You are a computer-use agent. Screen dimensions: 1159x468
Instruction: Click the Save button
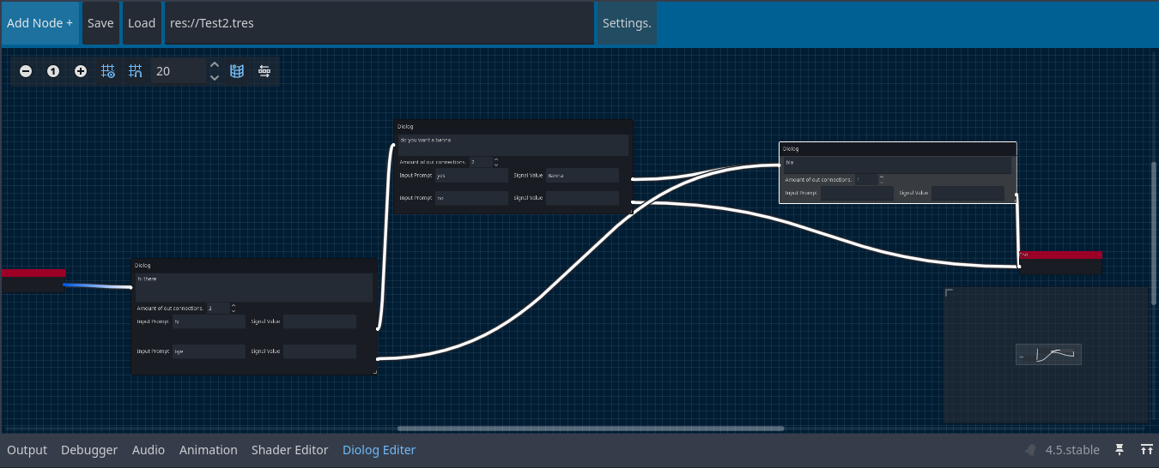click(x=100, y=23)
